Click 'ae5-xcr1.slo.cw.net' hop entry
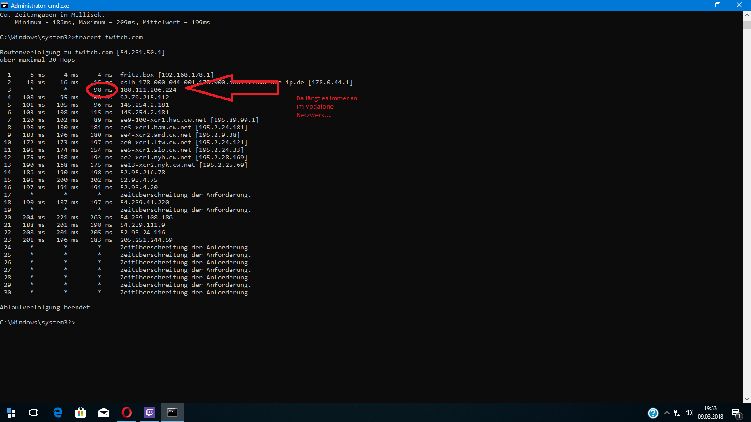Screen dimensions: 751x422 click(182, 150)
